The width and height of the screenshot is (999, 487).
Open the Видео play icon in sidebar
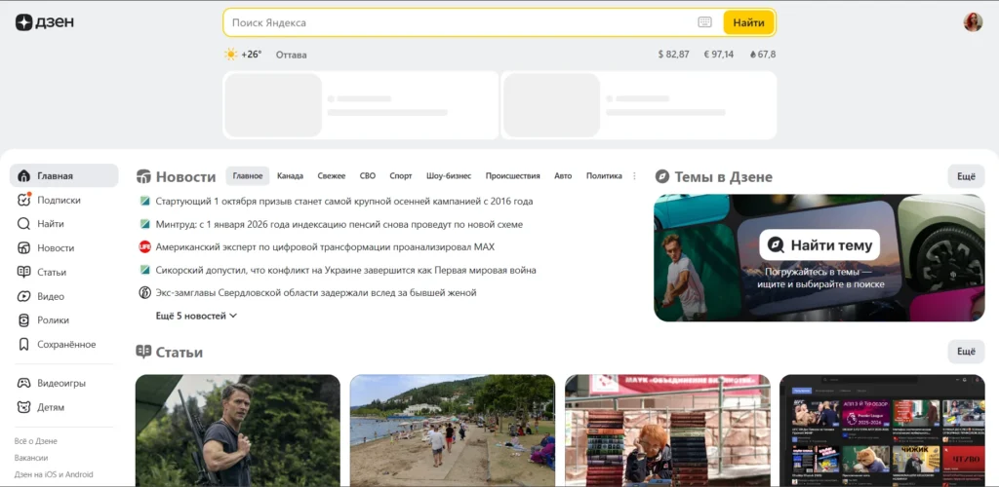click(x=23, y=296)
